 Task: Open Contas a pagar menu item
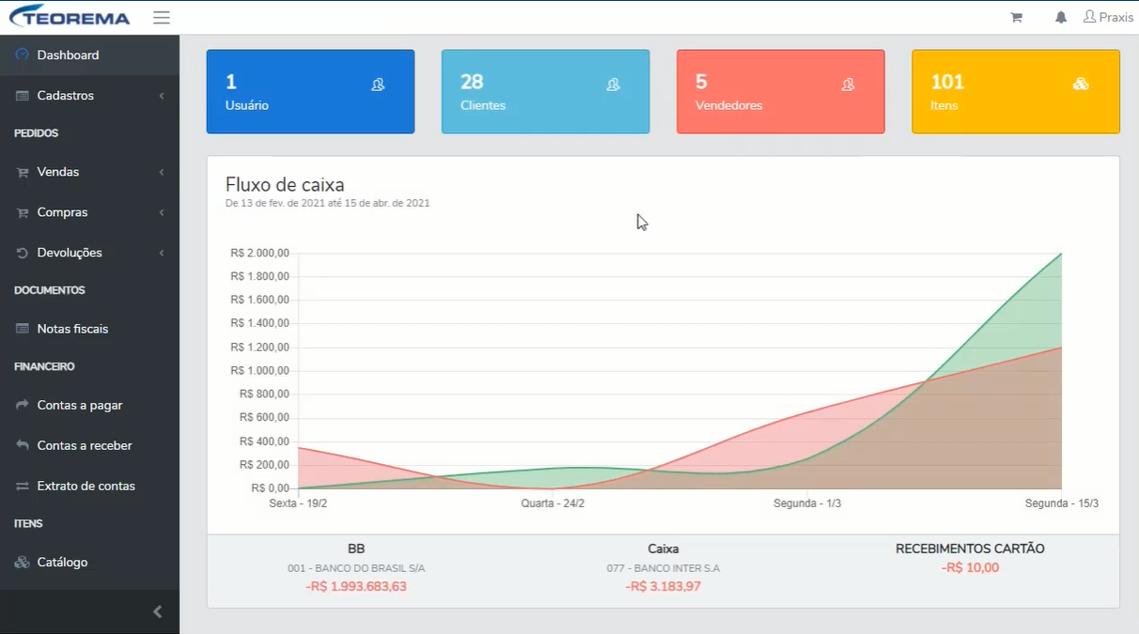(89, 406)
